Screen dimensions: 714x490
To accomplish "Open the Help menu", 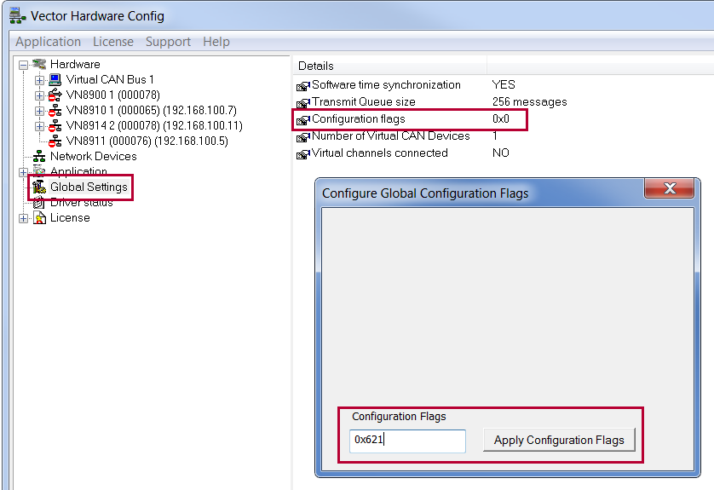I will (216, 42).
